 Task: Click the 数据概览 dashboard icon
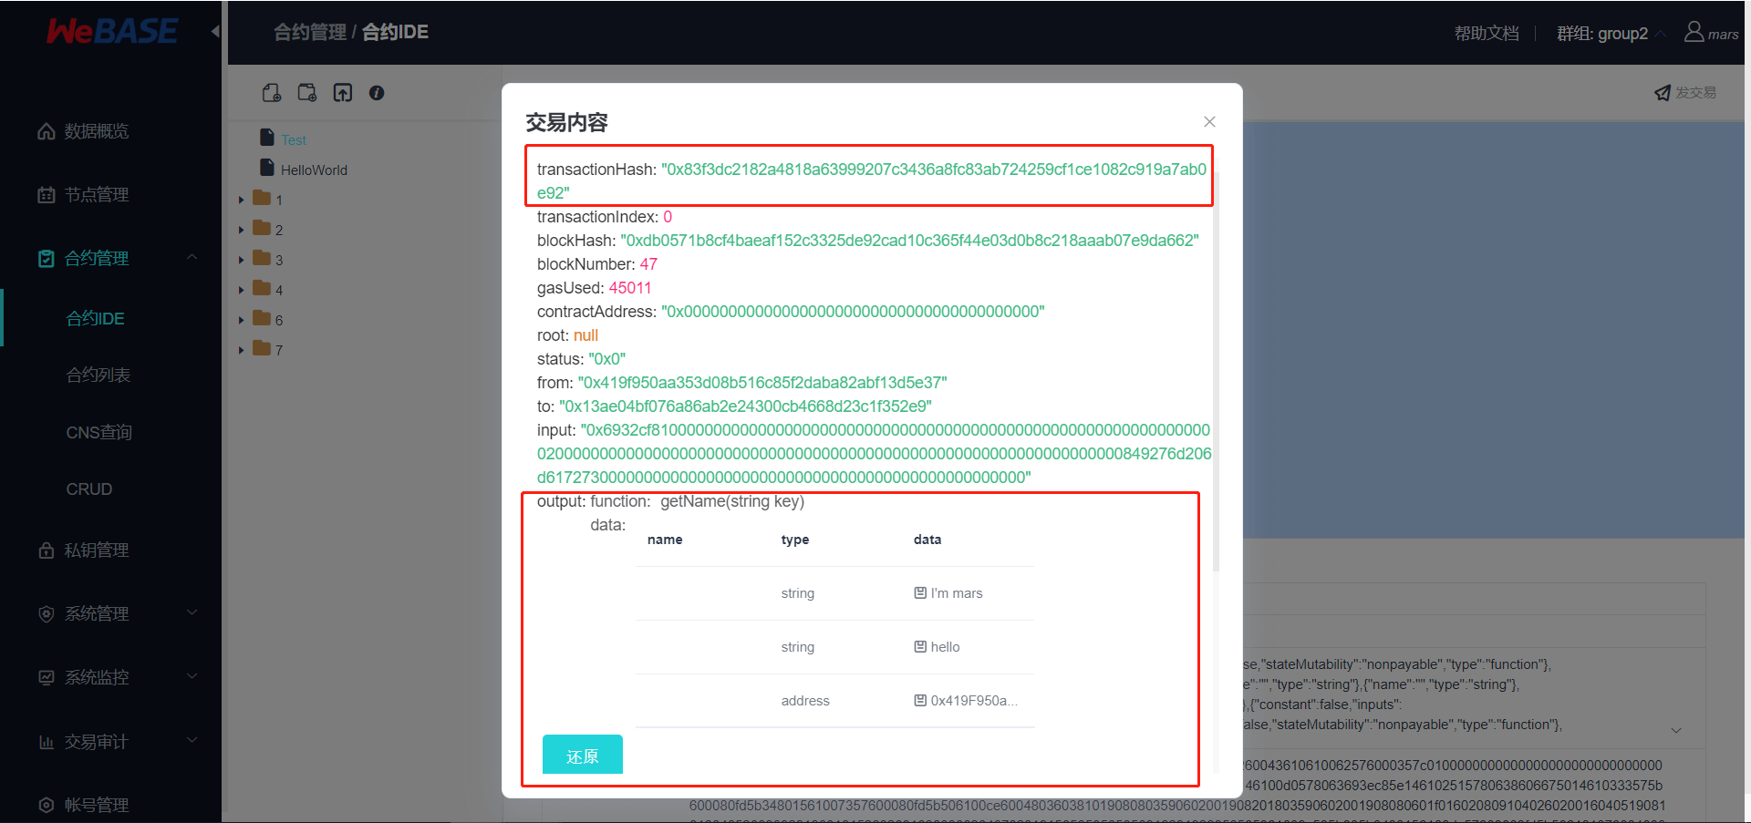click(x=47, y=130)
